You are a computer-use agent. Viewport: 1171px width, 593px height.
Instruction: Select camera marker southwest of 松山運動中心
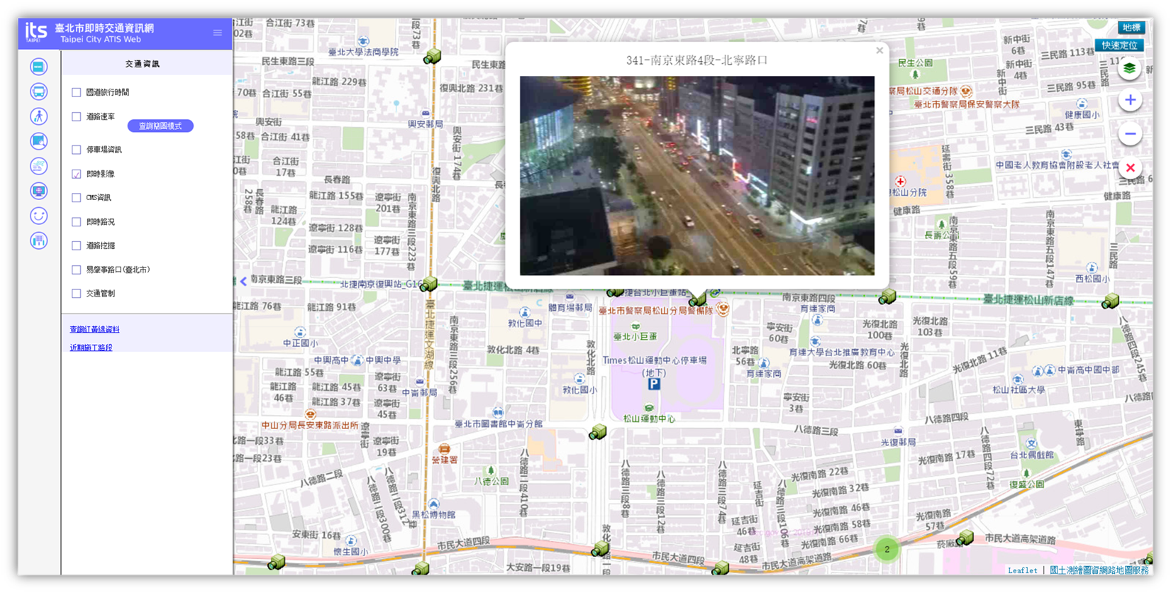[598, 432]
